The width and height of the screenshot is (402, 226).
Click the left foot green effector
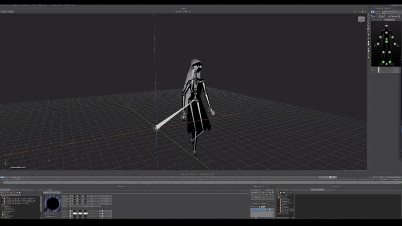pyautogui.click(x=390, y=63)
